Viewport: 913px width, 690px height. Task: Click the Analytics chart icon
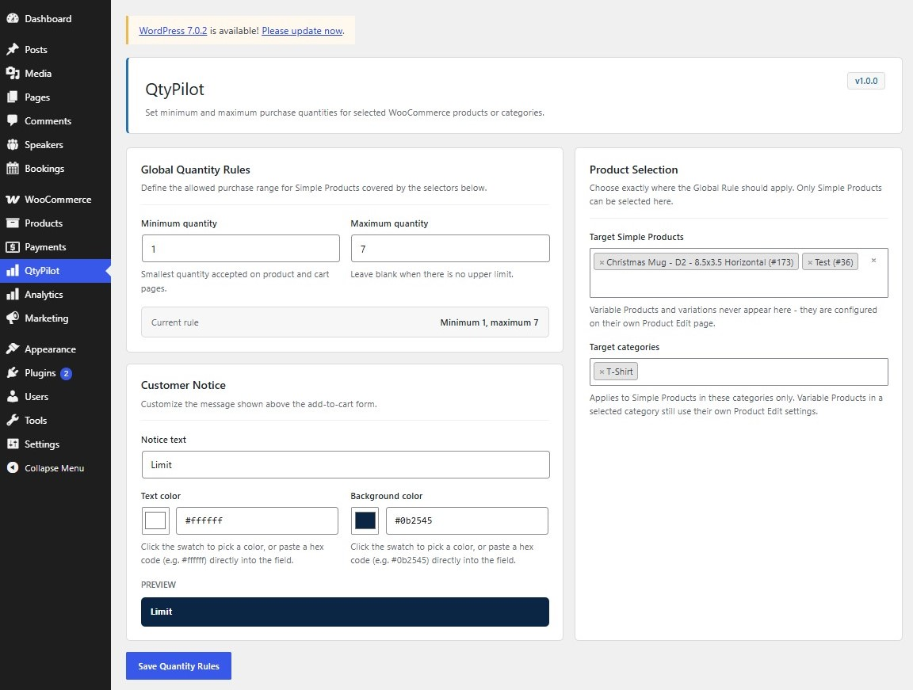[x=12, y=295]
